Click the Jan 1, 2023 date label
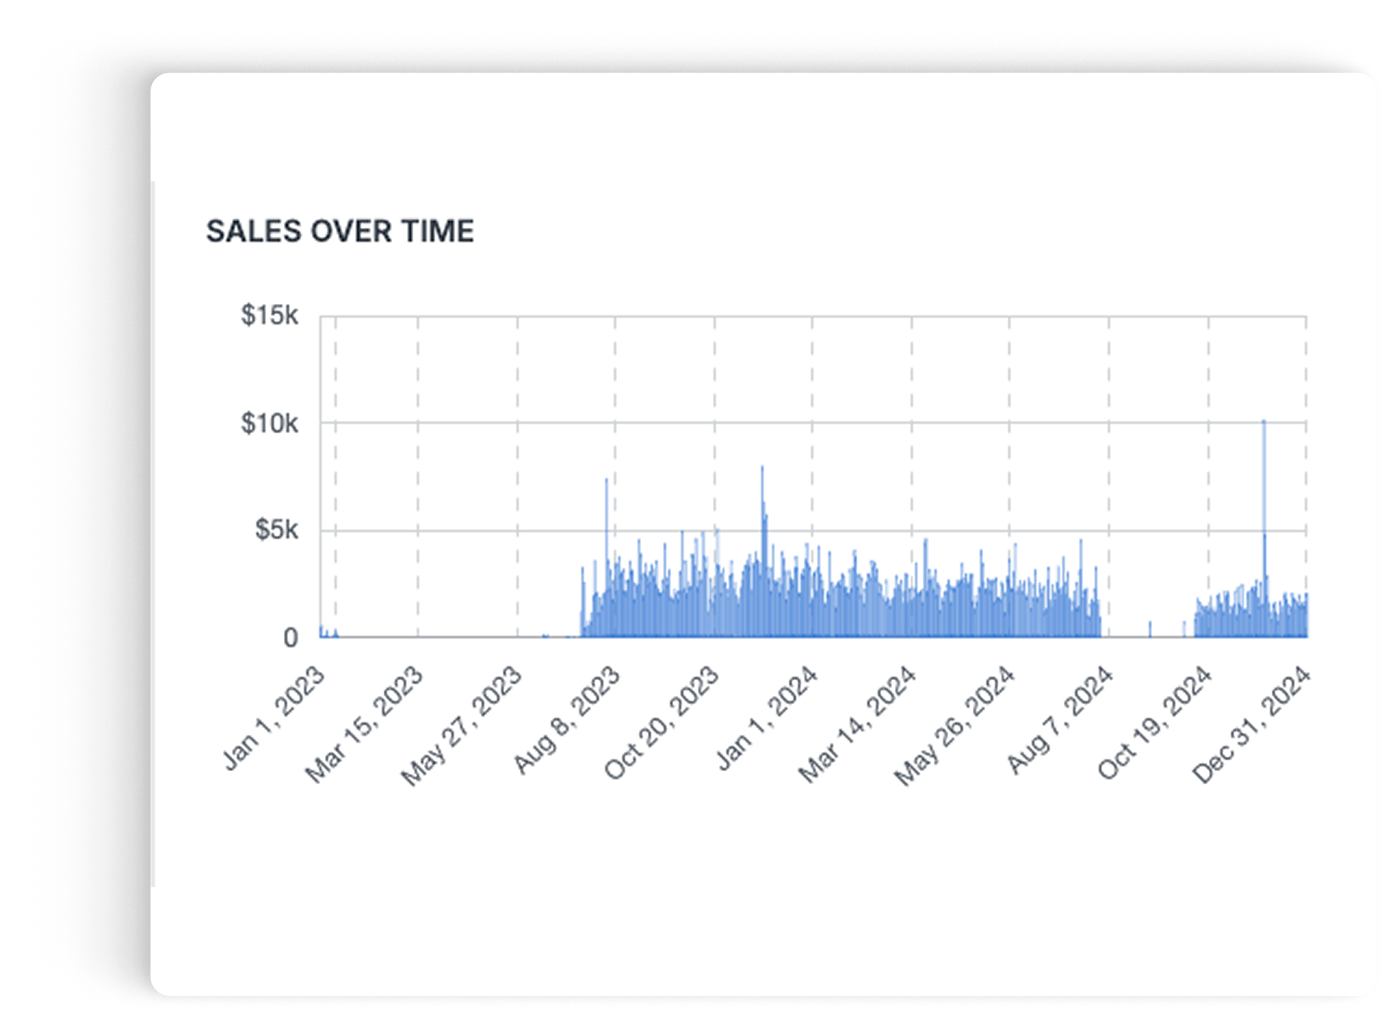Screen dimensions: 1384x1016 point(274,718)
